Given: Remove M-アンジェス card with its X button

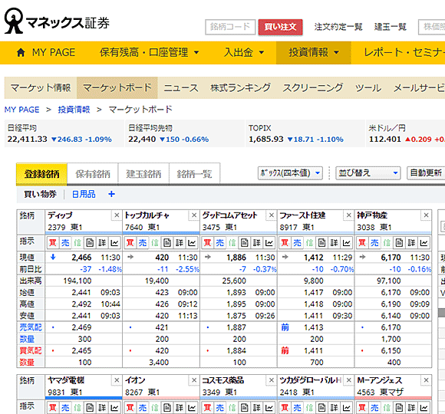Looking at the screenshot, I should (x=426, y=380).
